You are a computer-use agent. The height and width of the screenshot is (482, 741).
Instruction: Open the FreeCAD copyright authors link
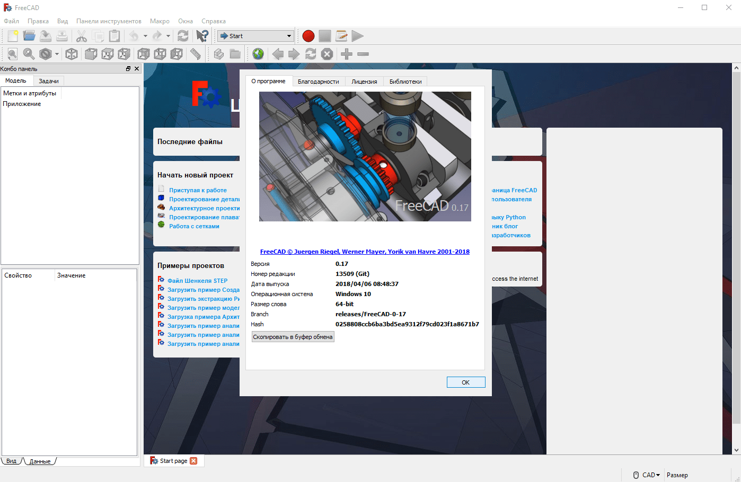point(365,252)
